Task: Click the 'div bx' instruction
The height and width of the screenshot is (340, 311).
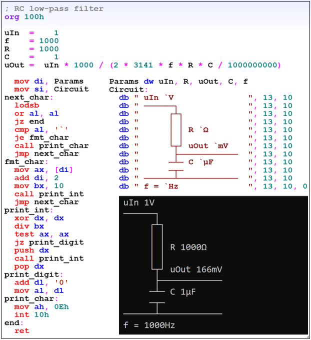Action: [29, 226]
